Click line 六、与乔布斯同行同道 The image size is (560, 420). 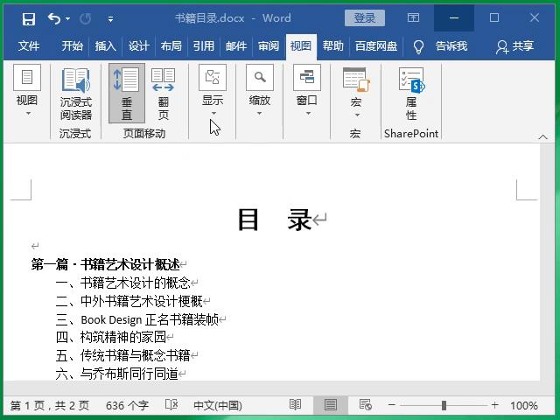click(117, 374)
